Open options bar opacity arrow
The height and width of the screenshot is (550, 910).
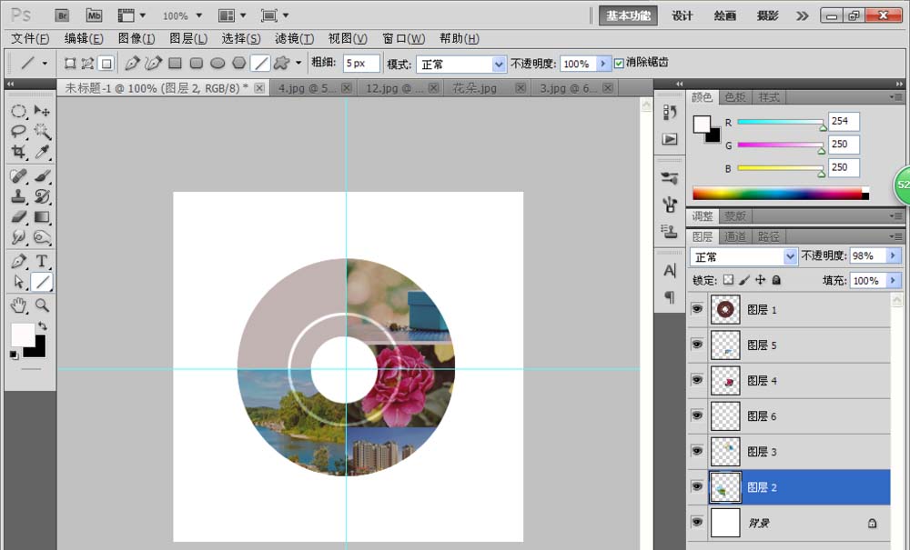603,64
